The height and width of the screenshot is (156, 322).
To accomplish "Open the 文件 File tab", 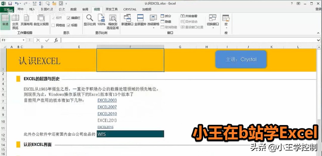I will [x=7, y=10].
